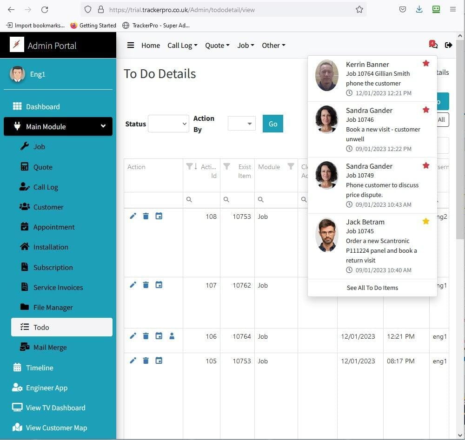
Task: Click See All To Do Items link
Action: tap(372, 288)
